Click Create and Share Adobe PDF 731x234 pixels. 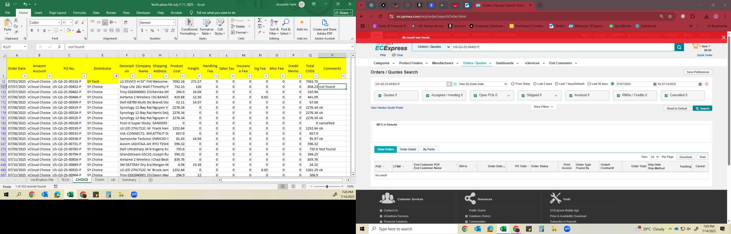(x=325, y=27)
